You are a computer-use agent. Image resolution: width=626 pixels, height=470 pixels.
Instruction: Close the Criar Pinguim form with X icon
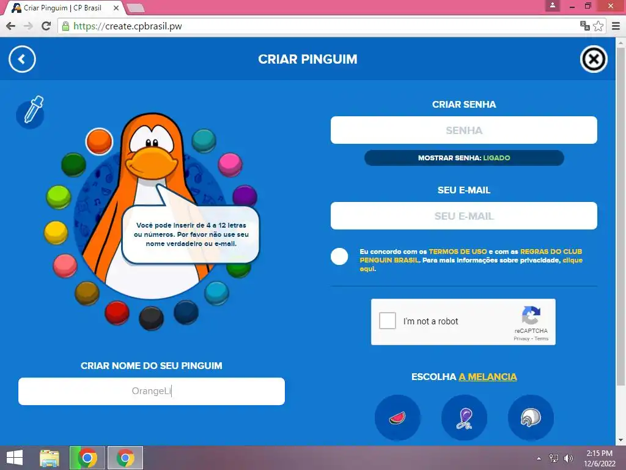click(x=593, y=59)
